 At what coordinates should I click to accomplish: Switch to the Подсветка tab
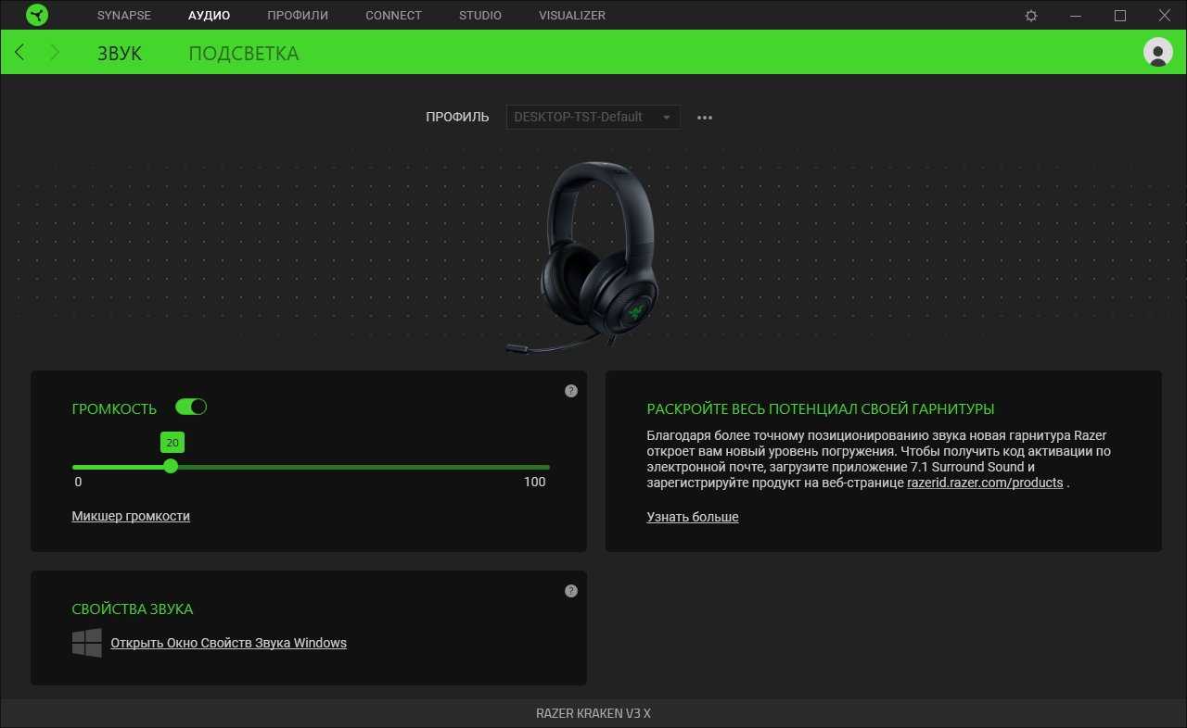pos(243,54)
